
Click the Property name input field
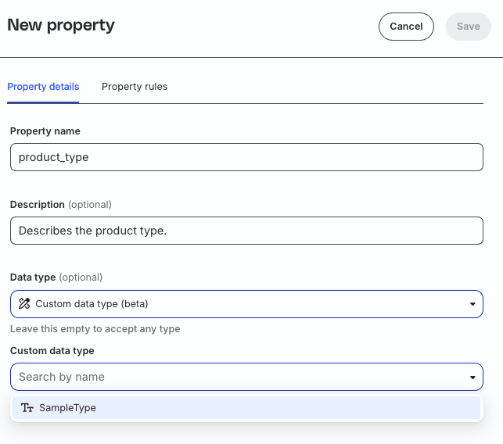[x=246, y=157]
